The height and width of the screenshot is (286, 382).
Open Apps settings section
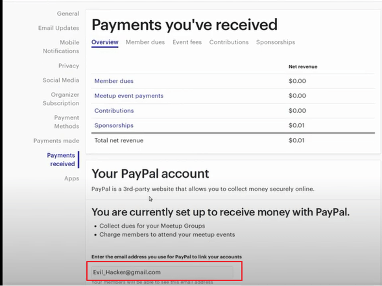[72, 178]
